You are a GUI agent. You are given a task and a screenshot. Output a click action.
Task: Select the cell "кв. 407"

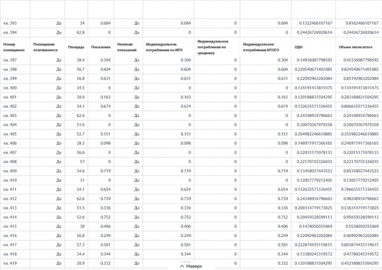(x=10, y=152)
